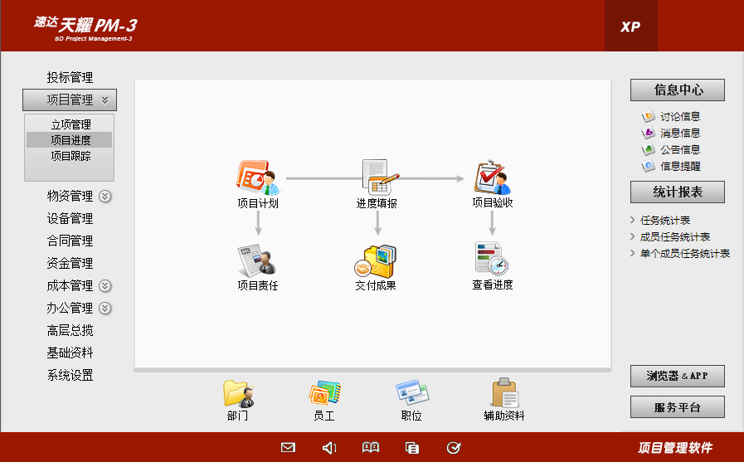Expand the 物资管理 menu arrow
This screenshot has height=462, width=744.
click(105, 197)
